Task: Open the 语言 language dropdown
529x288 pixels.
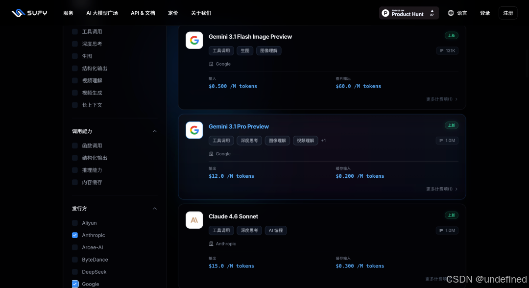Action: tap(457, 13)
